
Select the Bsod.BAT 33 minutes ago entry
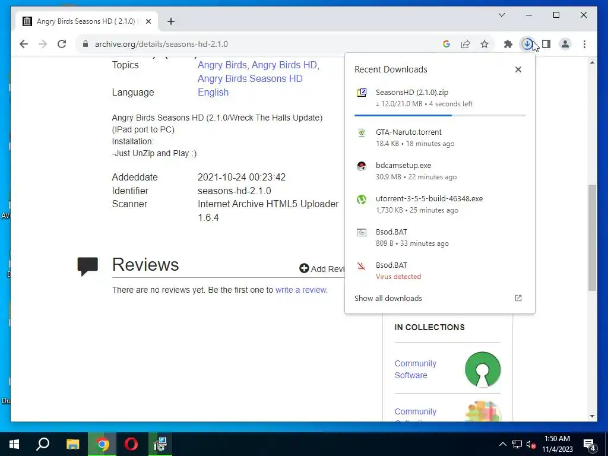pyautogui.click(x=440, y=237)
